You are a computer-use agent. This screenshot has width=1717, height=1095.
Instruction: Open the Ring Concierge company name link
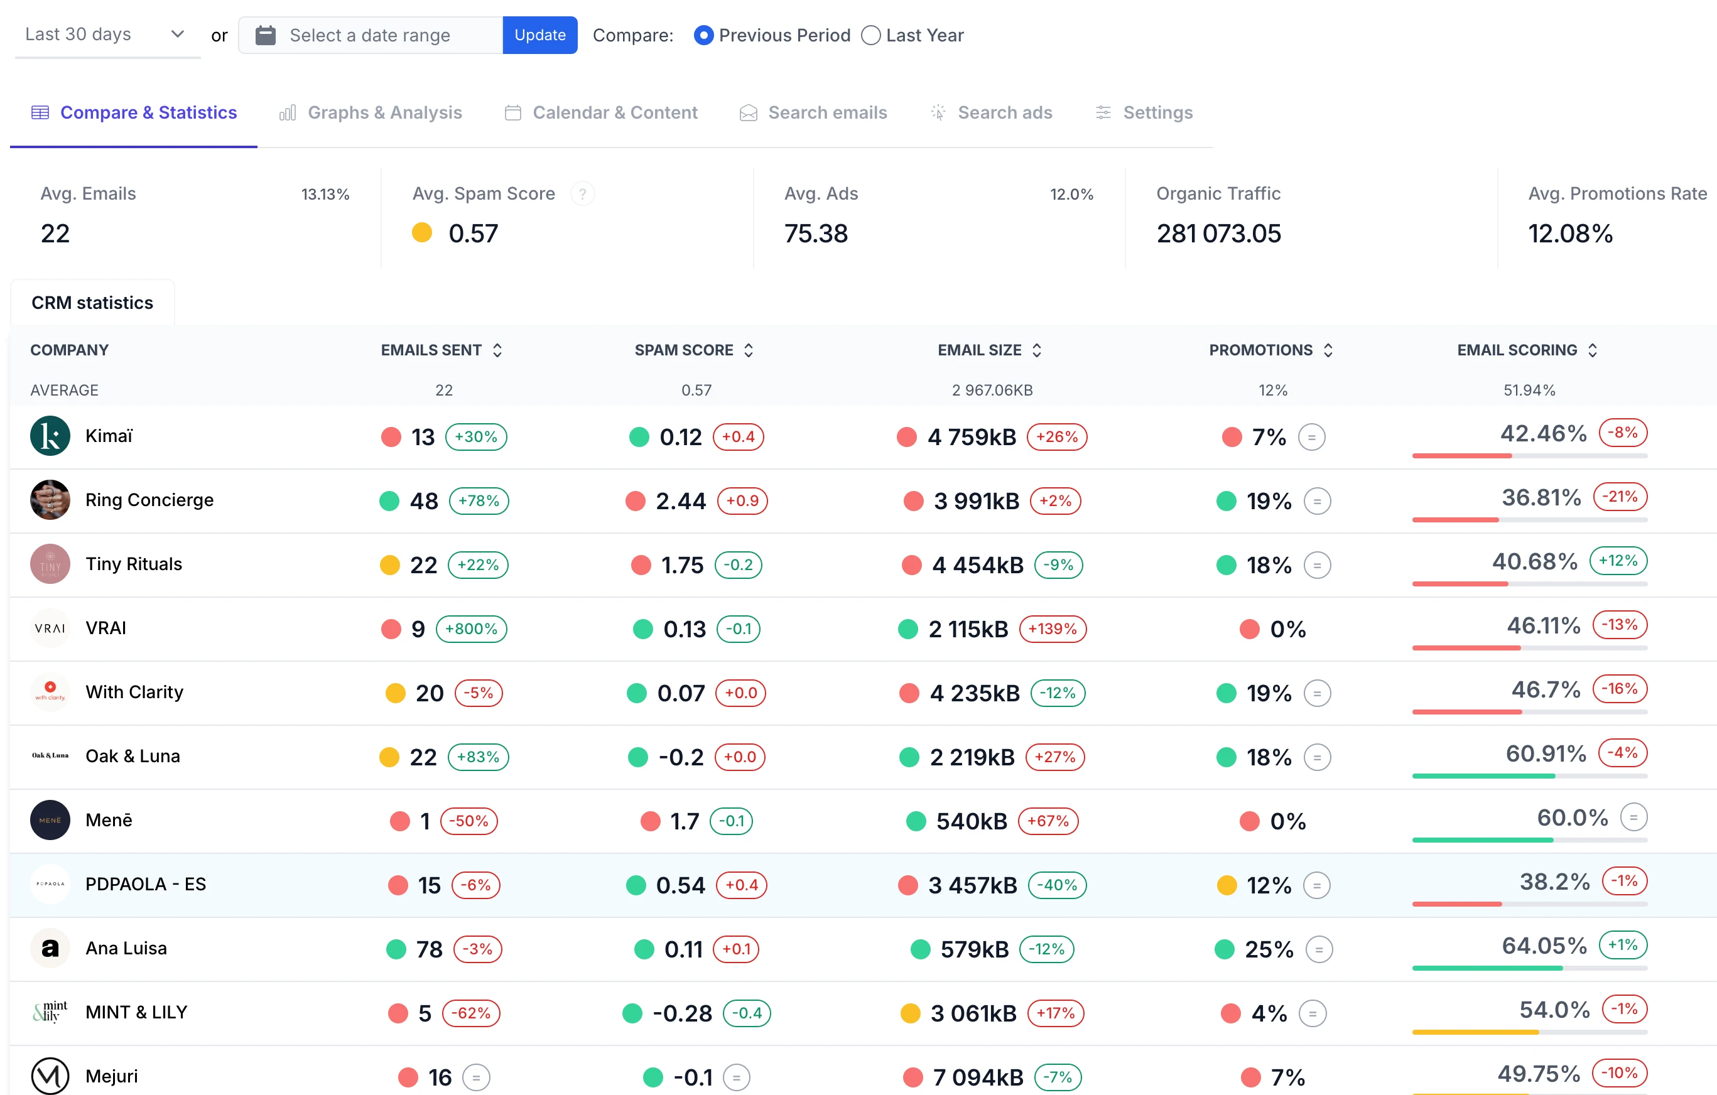149,500
